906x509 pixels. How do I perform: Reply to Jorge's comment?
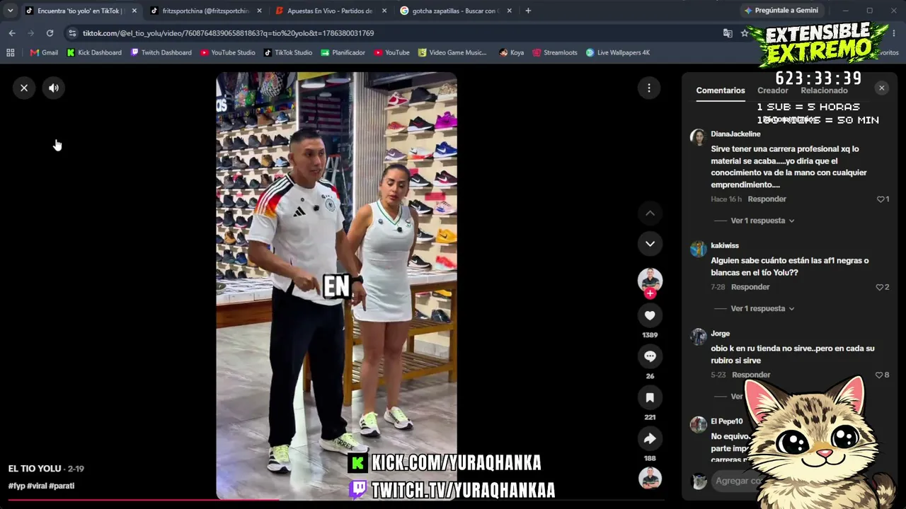[x=751, y=375]
